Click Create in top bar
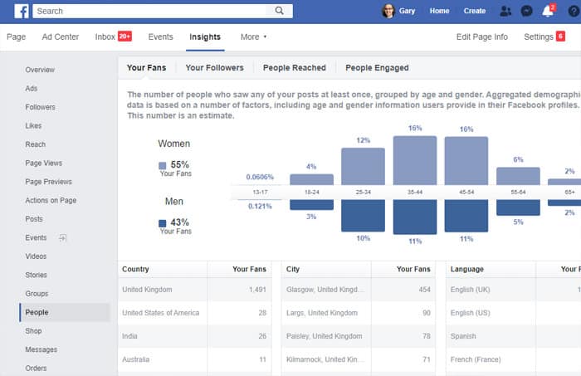Viewport: 581px width, 376px height. click(x=474, y=11)
